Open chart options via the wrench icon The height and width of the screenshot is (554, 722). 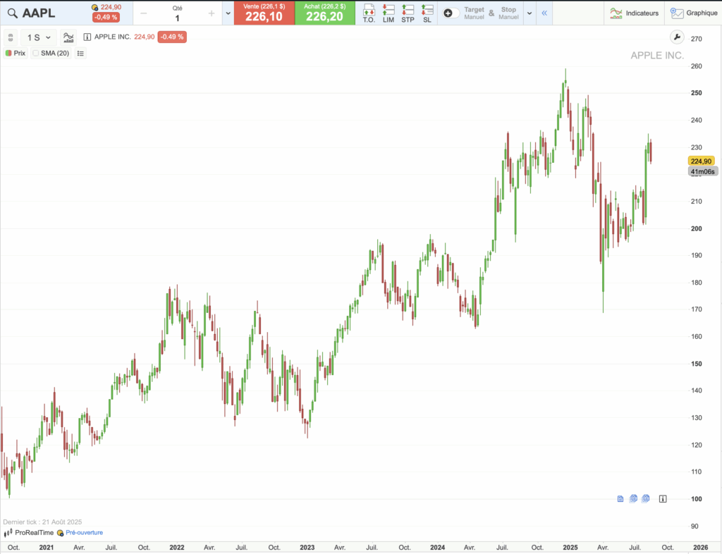677,37
